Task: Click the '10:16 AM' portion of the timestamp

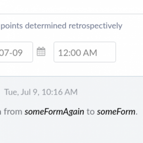Action: (60, 92)
